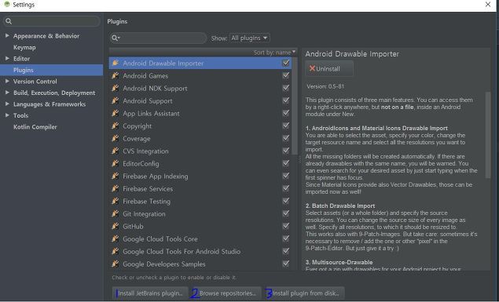Click the Google Developers Samples plugin icon
Viewport: 499px width, 302px height.
116,264
